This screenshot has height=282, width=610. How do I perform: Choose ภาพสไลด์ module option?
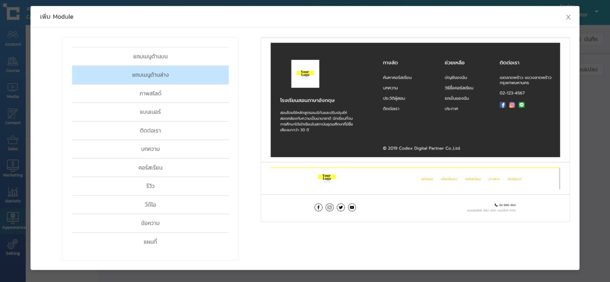click(150, 93)
